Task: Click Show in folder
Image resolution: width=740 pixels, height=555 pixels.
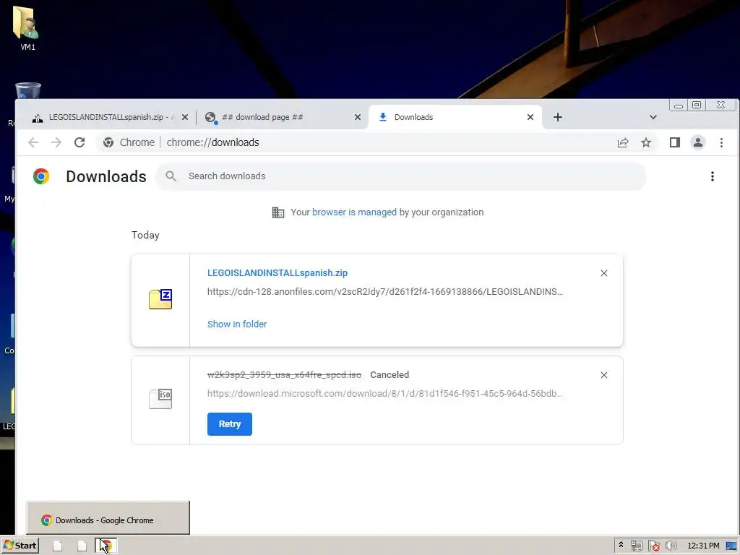Action: click(237, 324)
